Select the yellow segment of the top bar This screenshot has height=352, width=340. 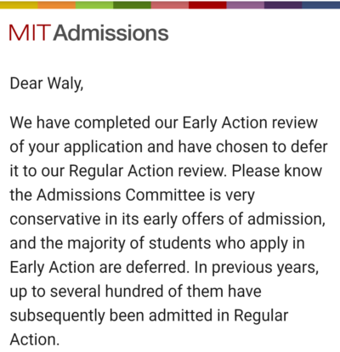pos(19,4)
